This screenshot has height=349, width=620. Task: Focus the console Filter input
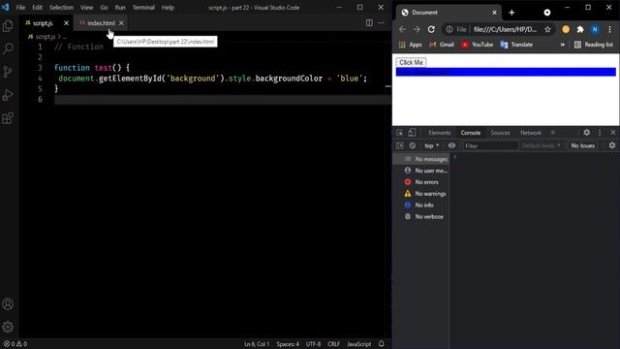[490, 146]
